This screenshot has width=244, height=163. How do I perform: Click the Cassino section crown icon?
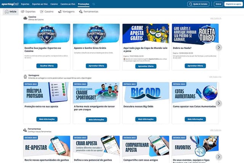click(25, 18)
